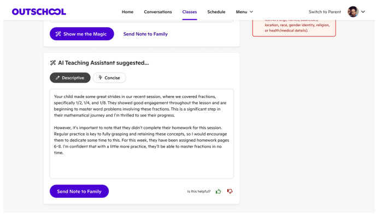Open Conversations in the navigation
The image size is (376, 214).
click(x=158, y=11)
